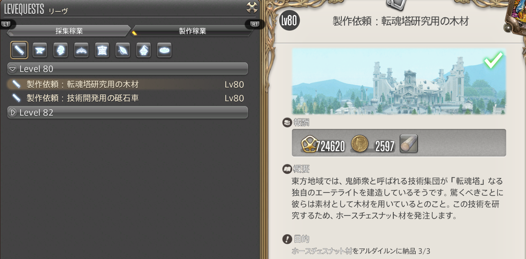Select the Weaver needle-and-leaf class icon

pos(123,50)
